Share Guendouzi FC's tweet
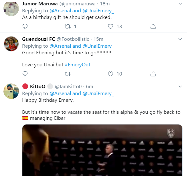The image size is (187, 176). pyautogui.click(x=153, y=74)
